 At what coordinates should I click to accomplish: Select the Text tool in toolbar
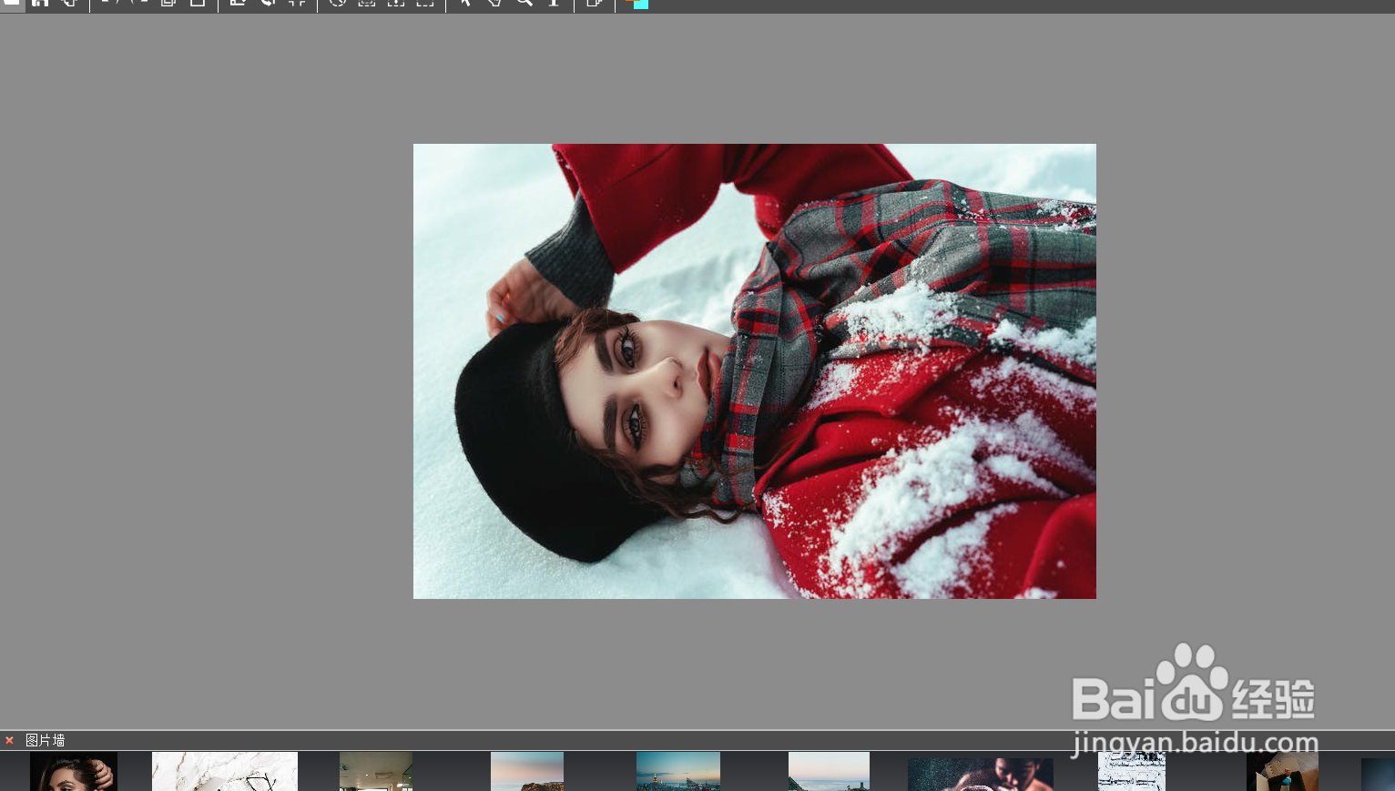pos(554,4)
